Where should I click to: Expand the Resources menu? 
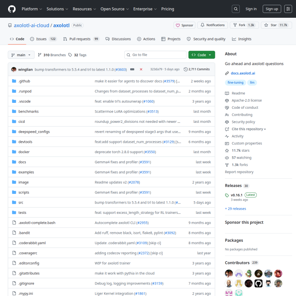pos(84,9)
